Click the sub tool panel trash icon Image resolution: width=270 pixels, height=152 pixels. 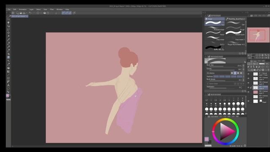245,54
